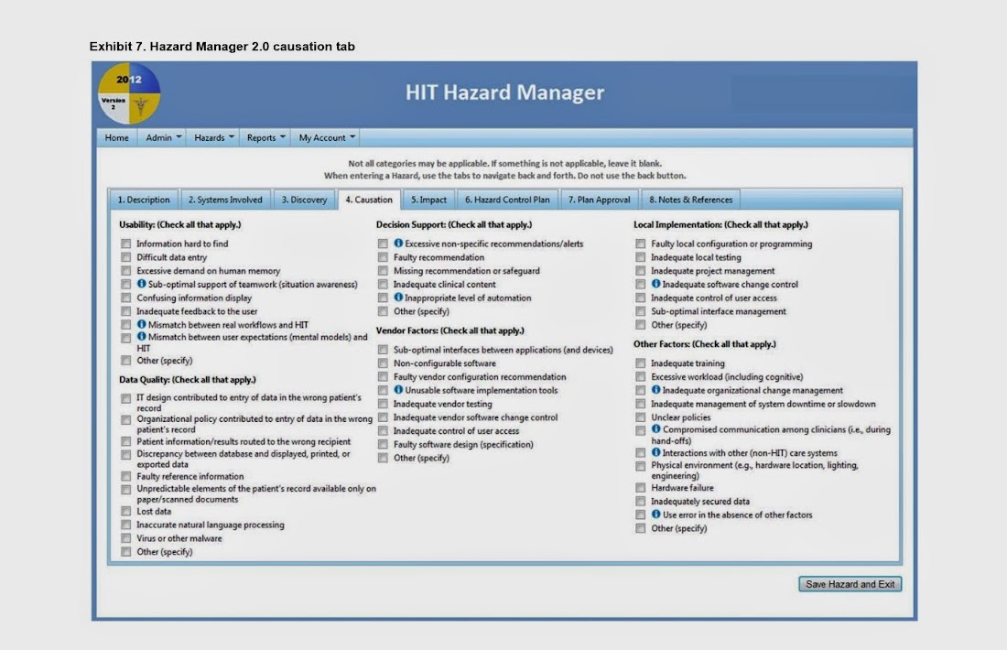Click info icon beside Sub-optimal support of teamwork
Screen dimensions: 1007x650
141,284
